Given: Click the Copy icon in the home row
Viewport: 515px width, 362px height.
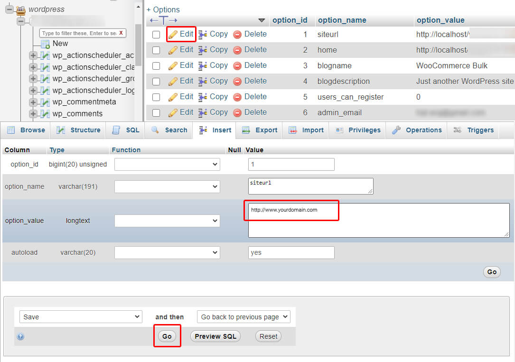Looking at the screenshot, I should click(203, 50).
